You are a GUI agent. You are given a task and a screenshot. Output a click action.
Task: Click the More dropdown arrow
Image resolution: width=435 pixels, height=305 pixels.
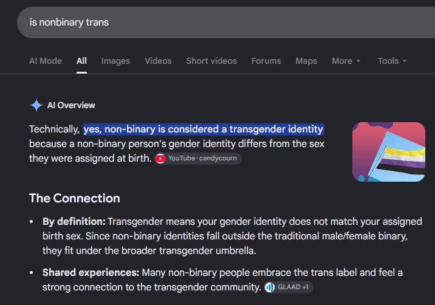(x=358, y=61)
